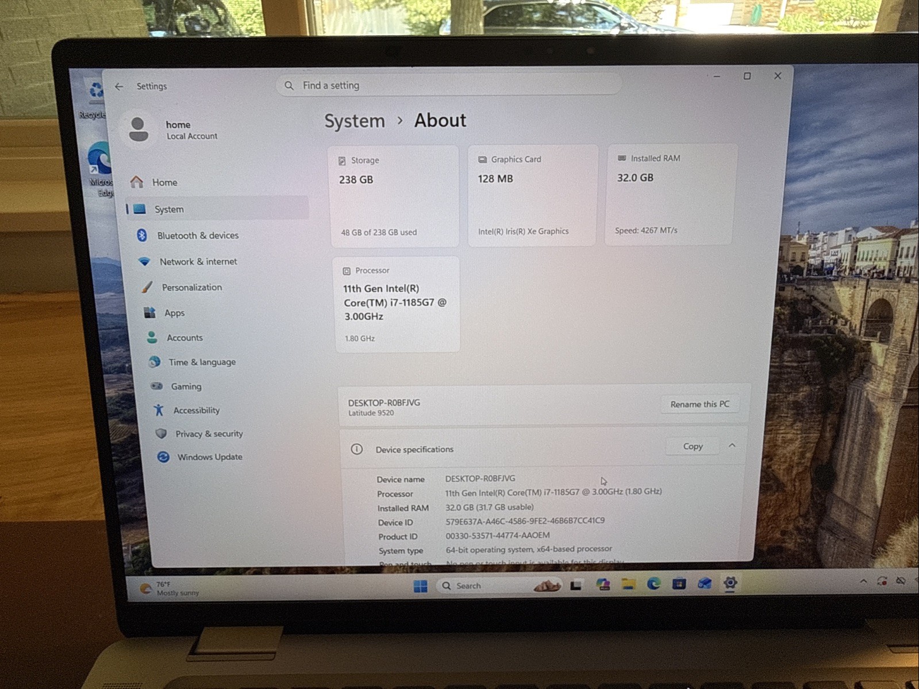Open Microsoft Store from the taskbar

(x=679, y=584)
